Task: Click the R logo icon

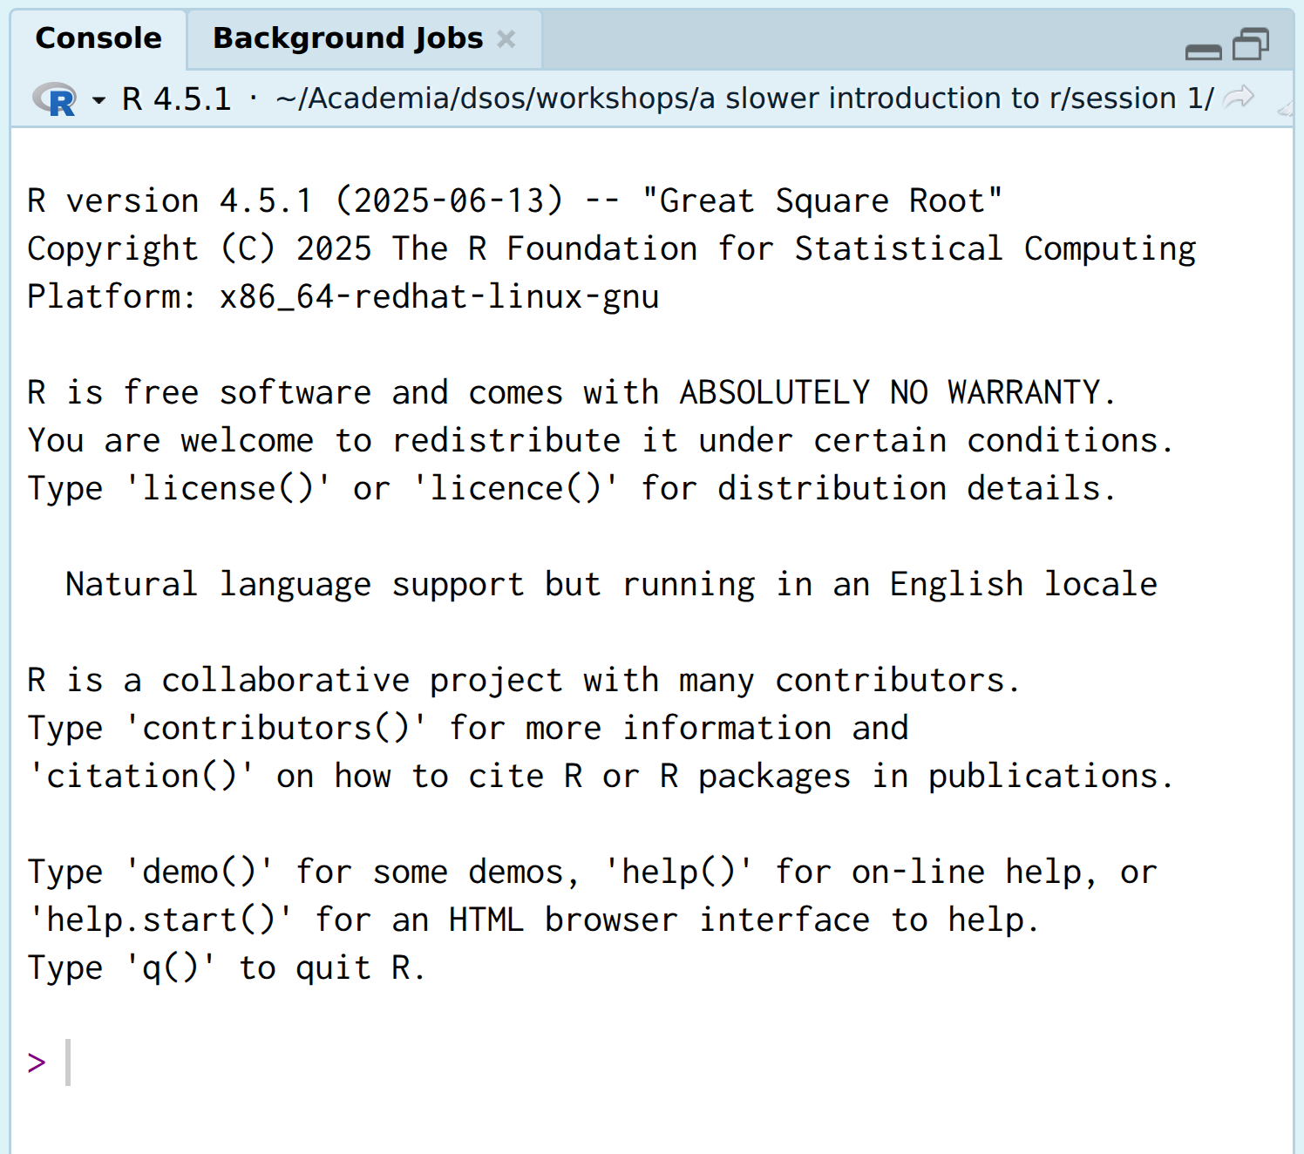Action: point(54,99)
